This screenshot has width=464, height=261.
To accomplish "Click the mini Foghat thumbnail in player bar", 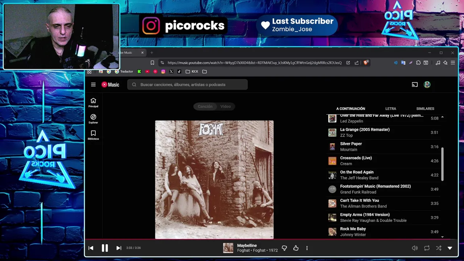I will coord(228,248).
